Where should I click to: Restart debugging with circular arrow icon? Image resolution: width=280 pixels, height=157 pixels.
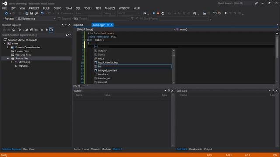coord(163,14)
